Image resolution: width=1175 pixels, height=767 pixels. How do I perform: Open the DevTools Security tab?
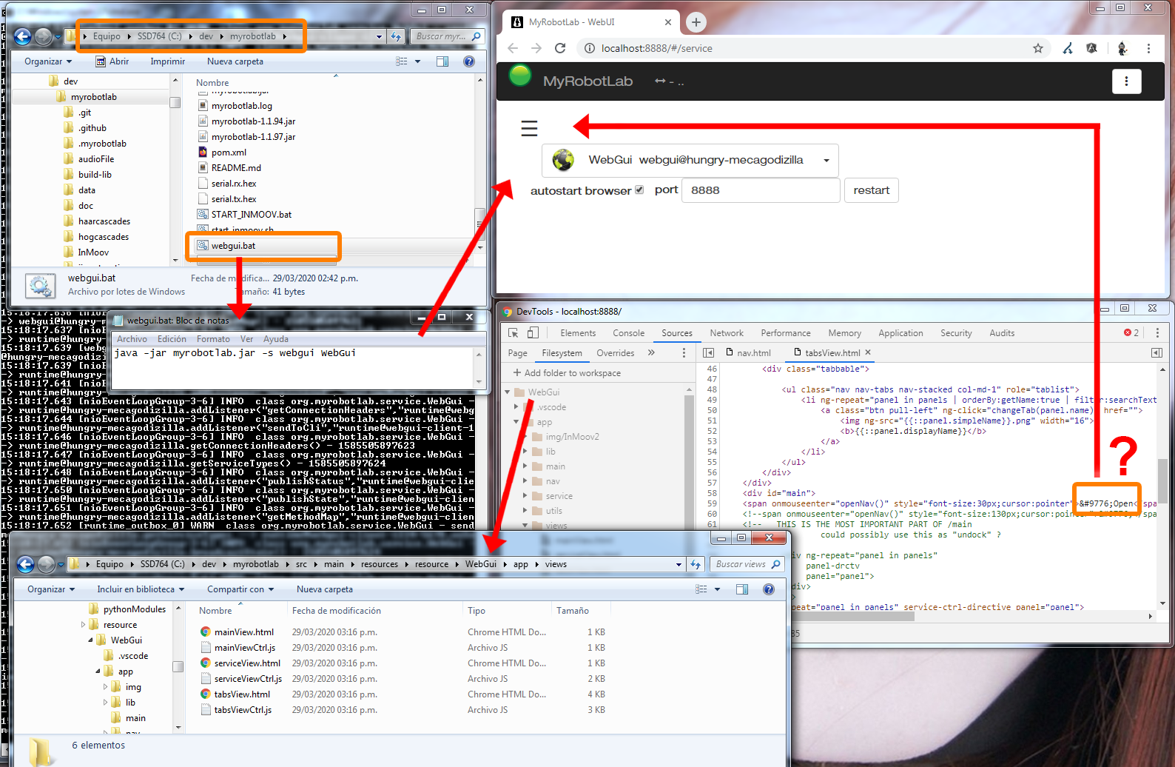click(956, 333)
